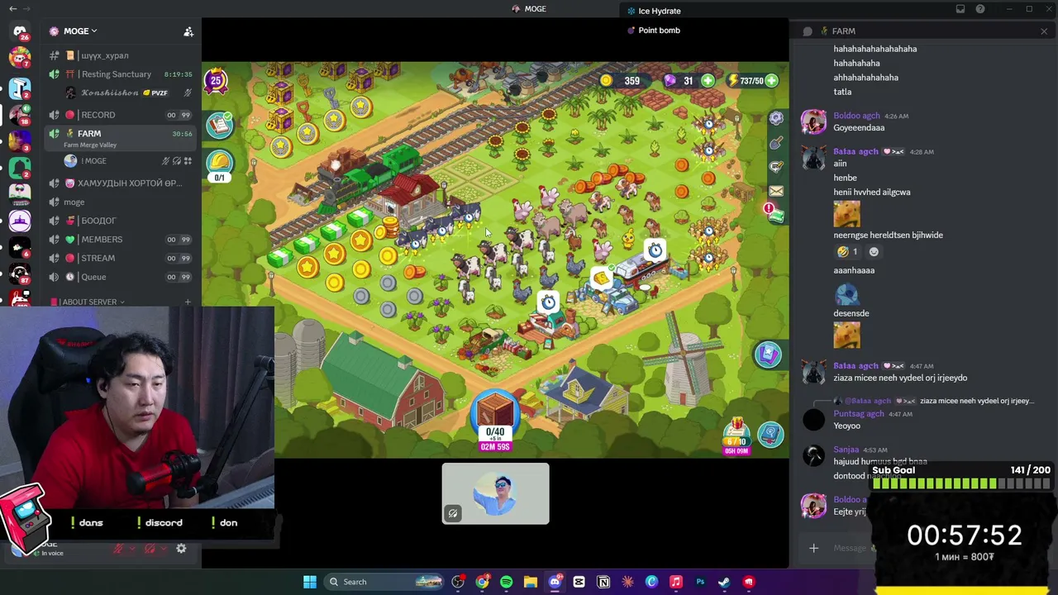Select the Point bomb item
Screen dimensions: 1058x595
pos(655,31)
